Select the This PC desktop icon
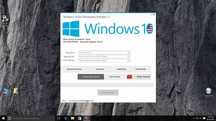The image size is (216, 121). [5, 92]
